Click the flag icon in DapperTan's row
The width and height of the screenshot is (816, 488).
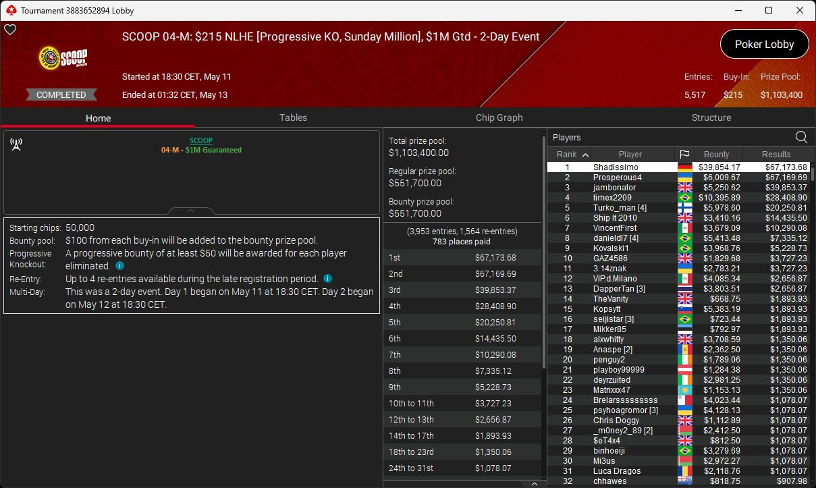click(684, 289)
